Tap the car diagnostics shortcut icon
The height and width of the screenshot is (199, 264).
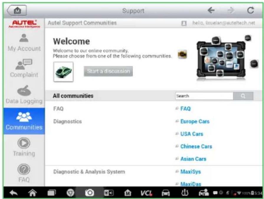pyautogui.click(x=166, y=193)
